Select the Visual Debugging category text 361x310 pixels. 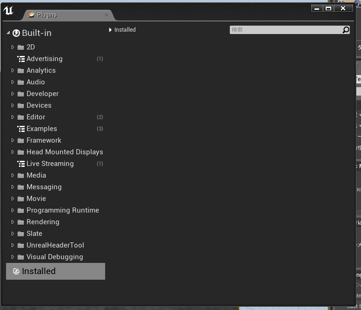(x=55, y=257)
